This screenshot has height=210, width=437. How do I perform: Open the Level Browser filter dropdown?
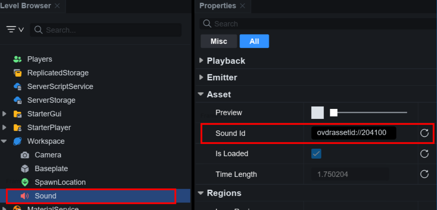click(15, 30)
